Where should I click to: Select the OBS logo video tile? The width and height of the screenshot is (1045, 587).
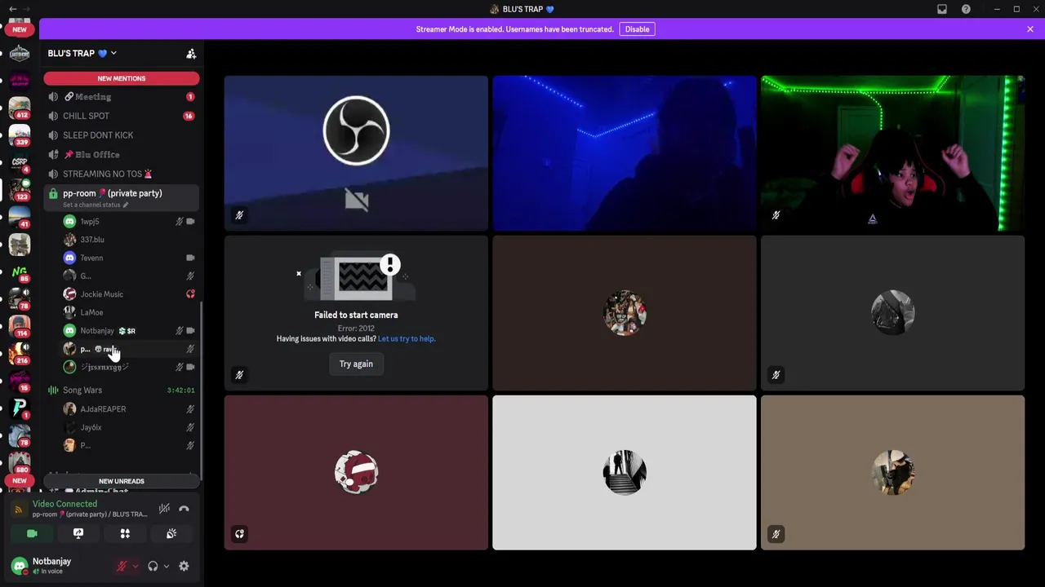[x=356, y=153]
